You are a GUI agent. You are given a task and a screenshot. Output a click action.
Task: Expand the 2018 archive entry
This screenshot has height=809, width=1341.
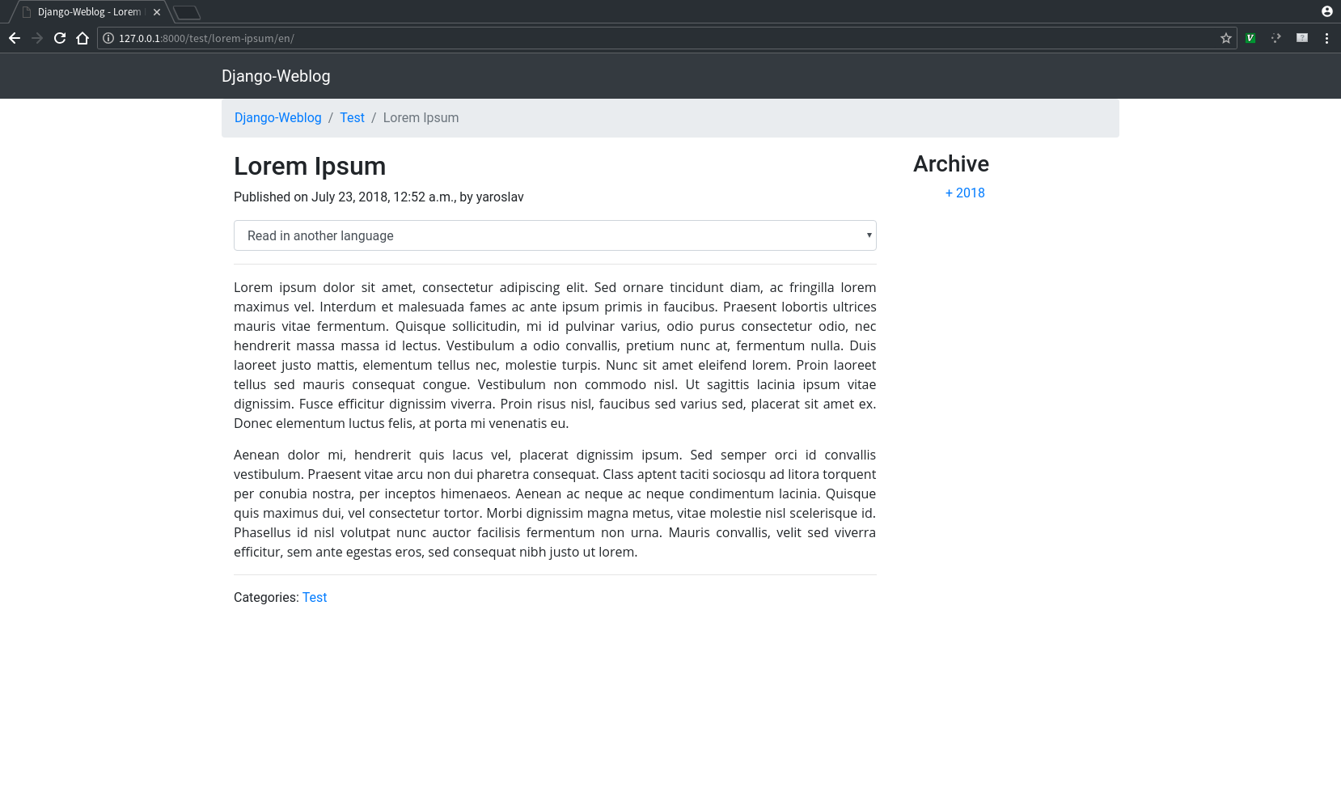pos(965,193)
